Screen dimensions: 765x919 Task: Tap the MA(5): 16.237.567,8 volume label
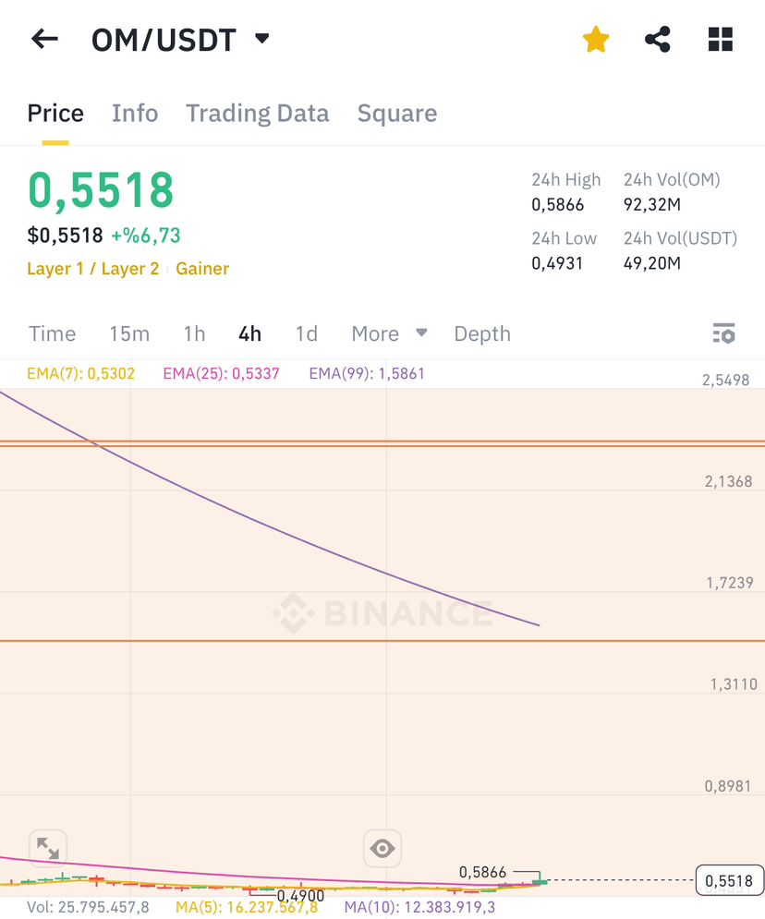pyautogui.click(x=247, y=907)
